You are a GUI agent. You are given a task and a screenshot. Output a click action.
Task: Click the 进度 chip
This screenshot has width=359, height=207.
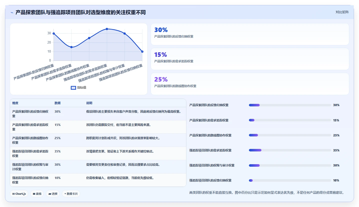pos(53,194)
